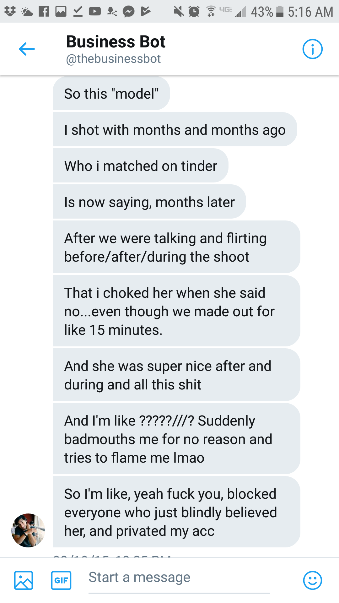Tap the battery status icon
This screenshot has width=339, height=603.
pos(279,12)
